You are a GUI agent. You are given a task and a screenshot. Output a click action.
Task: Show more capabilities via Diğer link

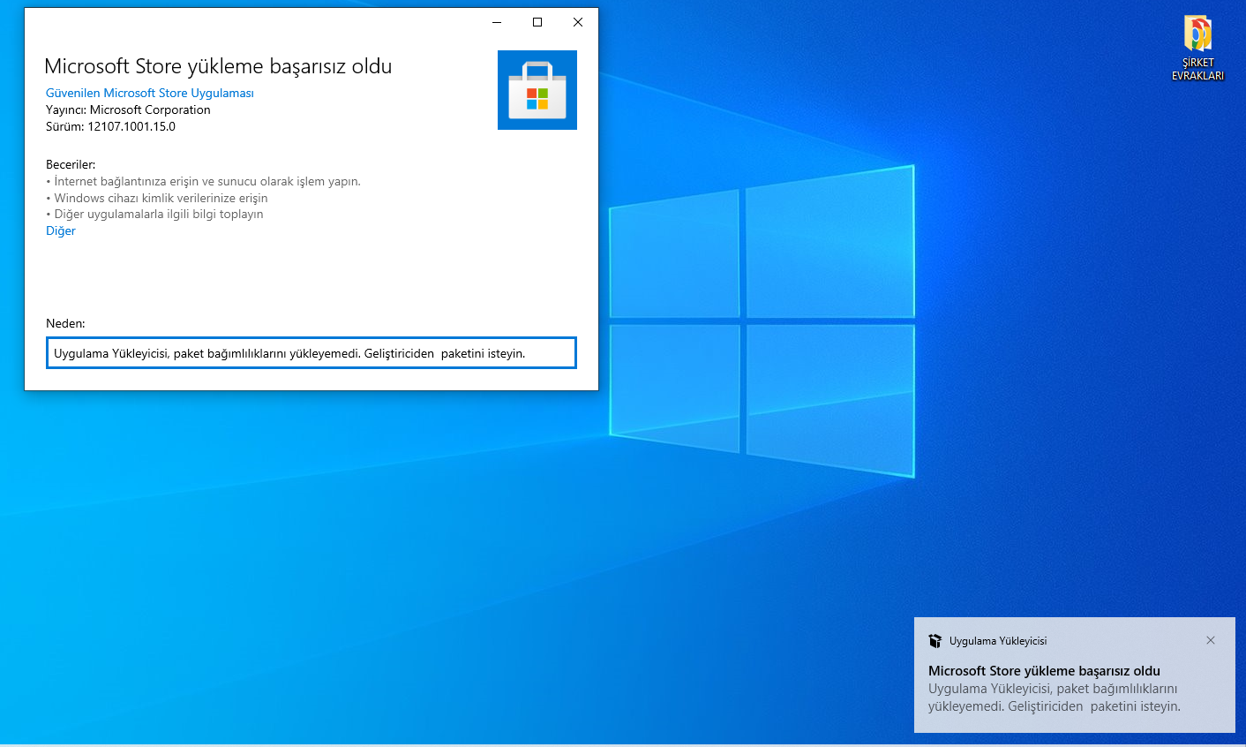[61, 230]
